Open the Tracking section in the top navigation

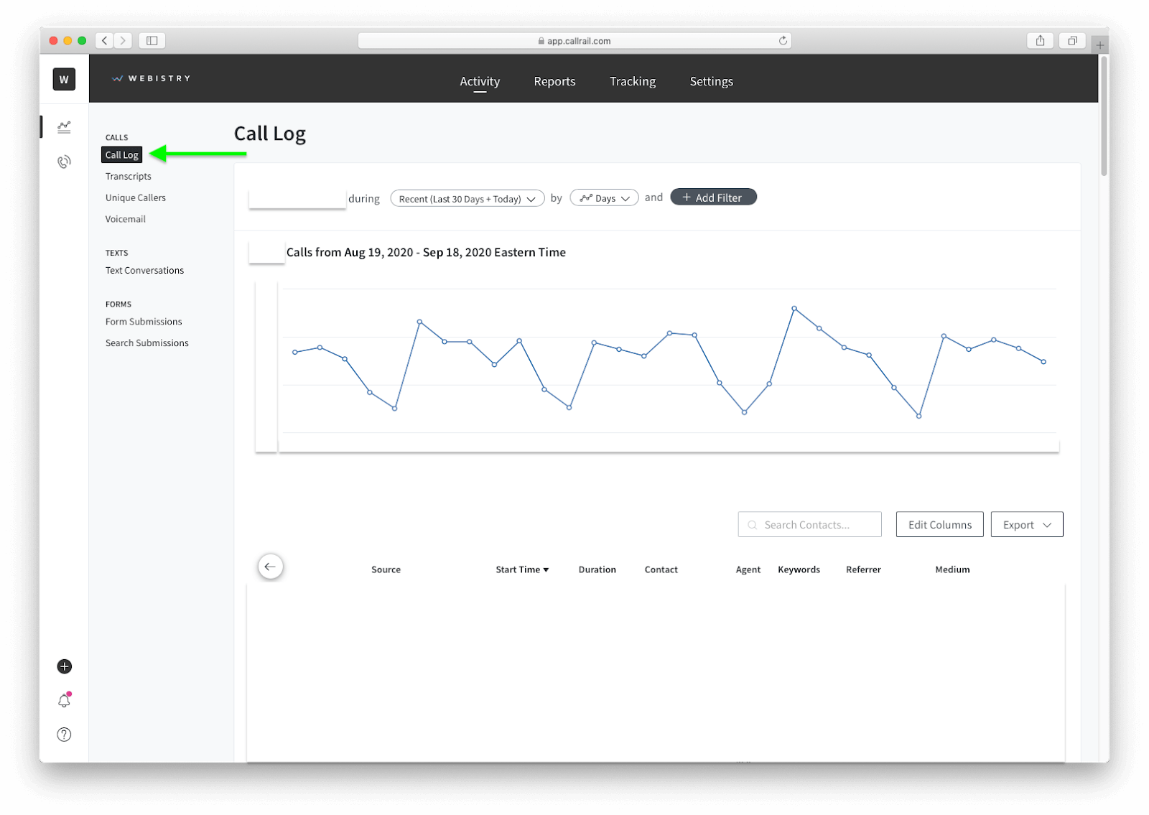[x=632, y=81]
